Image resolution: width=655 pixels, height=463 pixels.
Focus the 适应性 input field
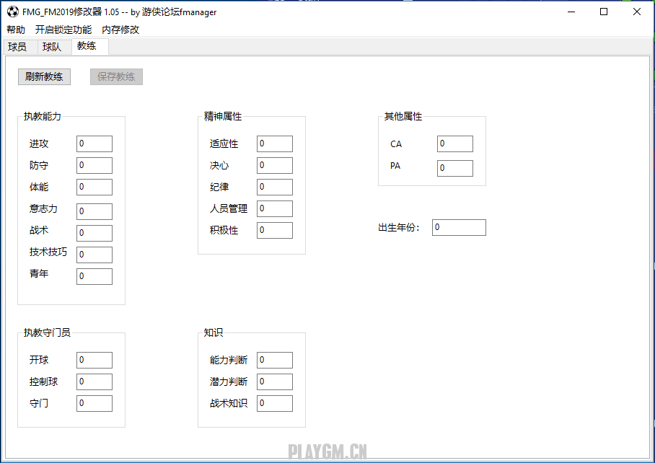(275, 144)
